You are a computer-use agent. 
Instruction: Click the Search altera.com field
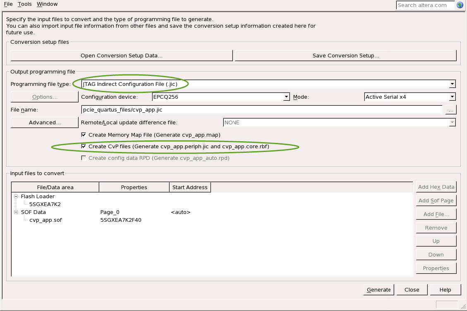[425, 5]
